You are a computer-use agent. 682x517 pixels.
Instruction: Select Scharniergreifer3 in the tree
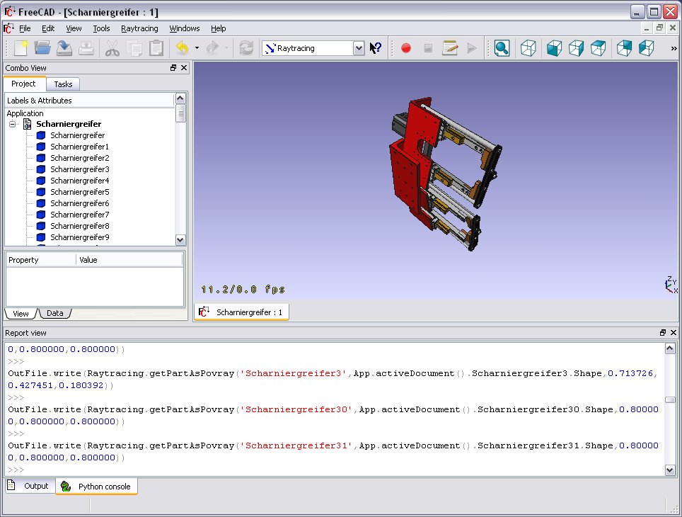click(x=80, y=169)
